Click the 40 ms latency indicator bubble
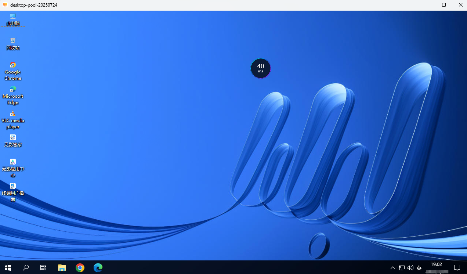This screenshot has height=274, width=467. 261,68
